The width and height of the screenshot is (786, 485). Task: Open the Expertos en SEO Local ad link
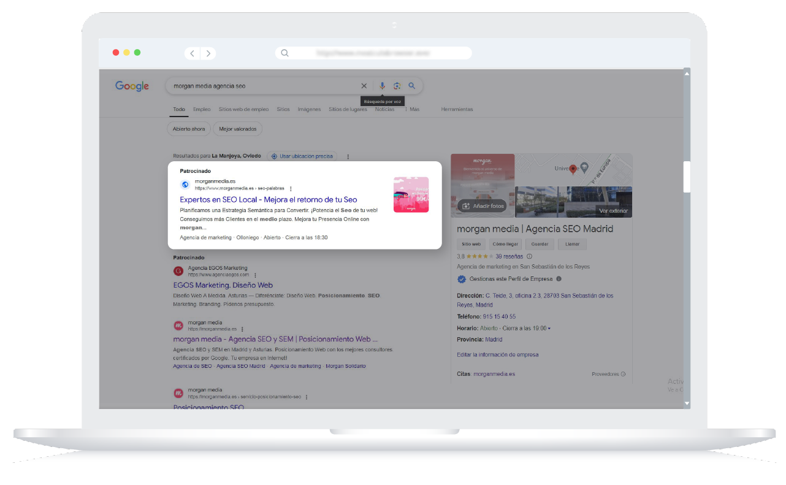click(269, 199)
